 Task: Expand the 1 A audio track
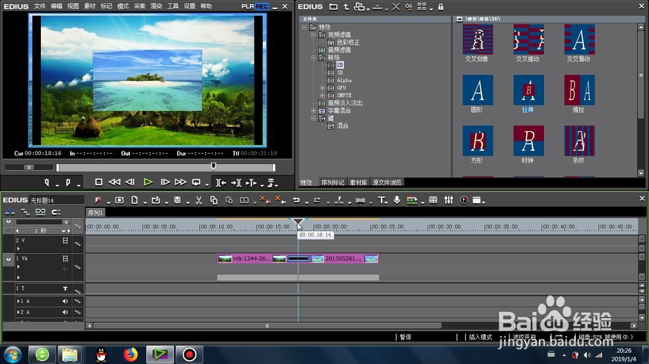[x=18, y=301]
